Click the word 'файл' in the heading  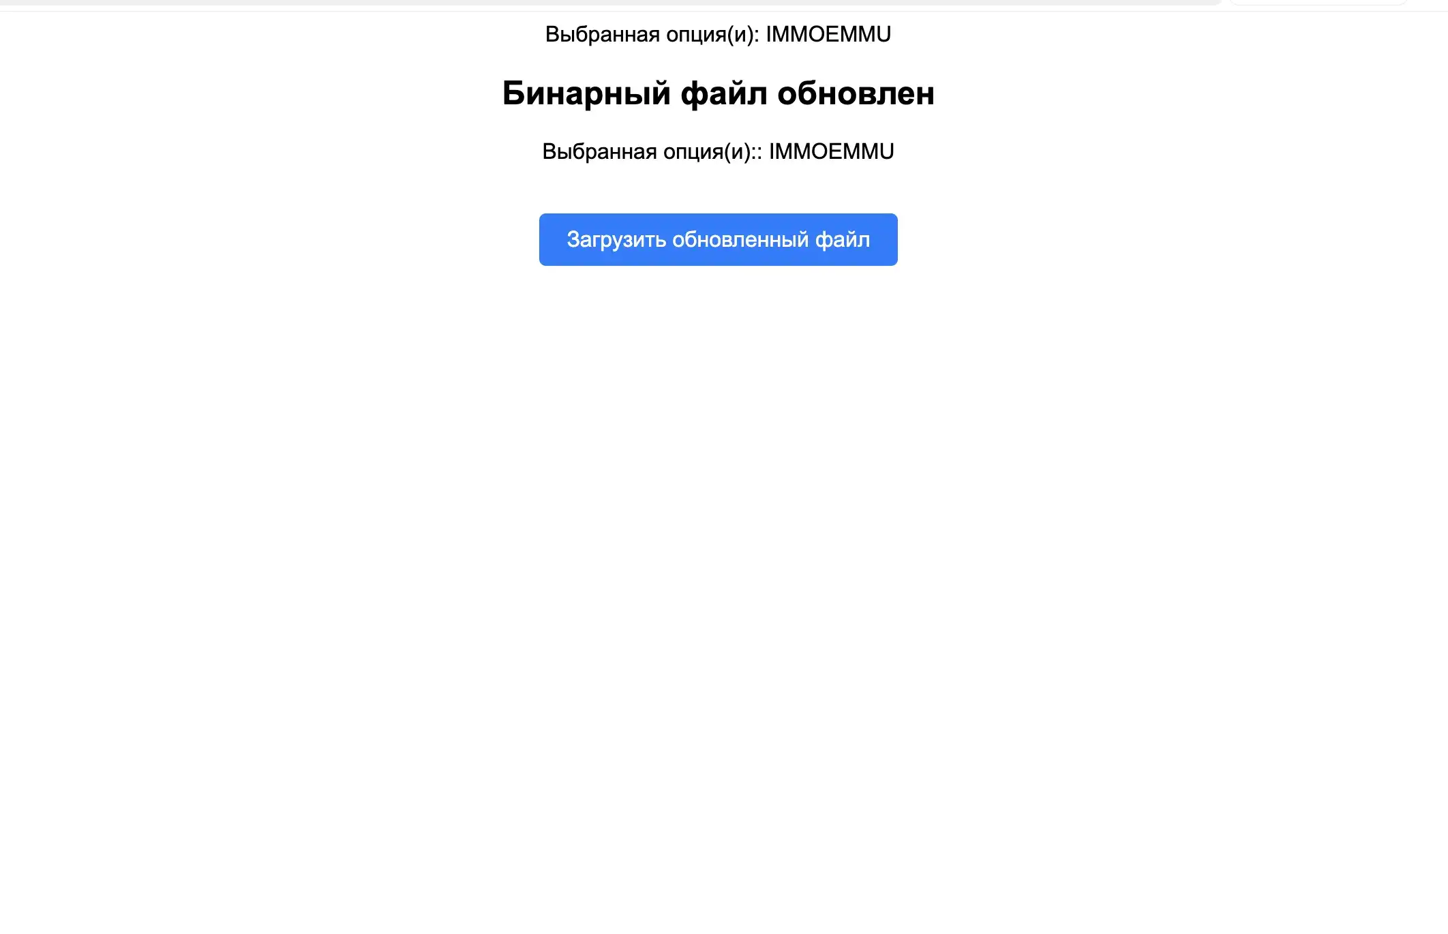(x=724, y=93)
